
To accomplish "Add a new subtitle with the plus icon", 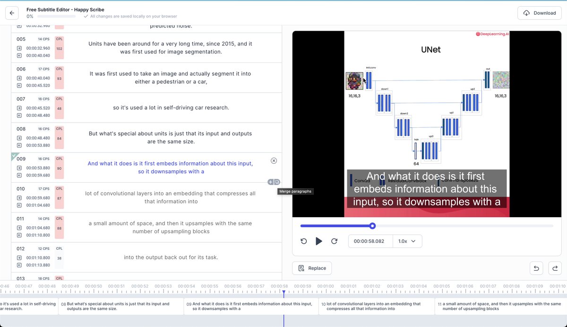I will (x=270, y=182).
